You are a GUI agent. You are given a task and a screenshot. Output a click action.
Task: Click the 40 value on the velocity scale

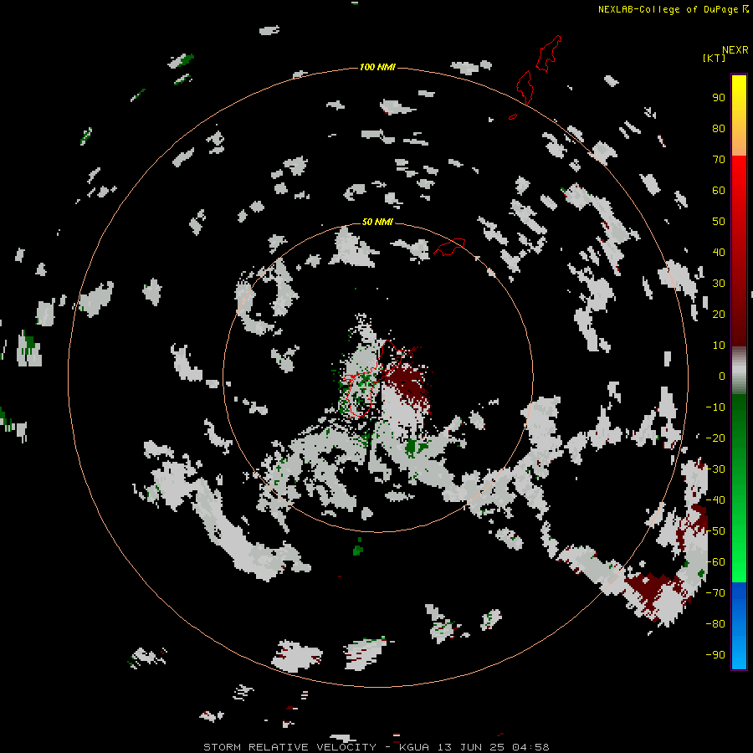(719, 253)
